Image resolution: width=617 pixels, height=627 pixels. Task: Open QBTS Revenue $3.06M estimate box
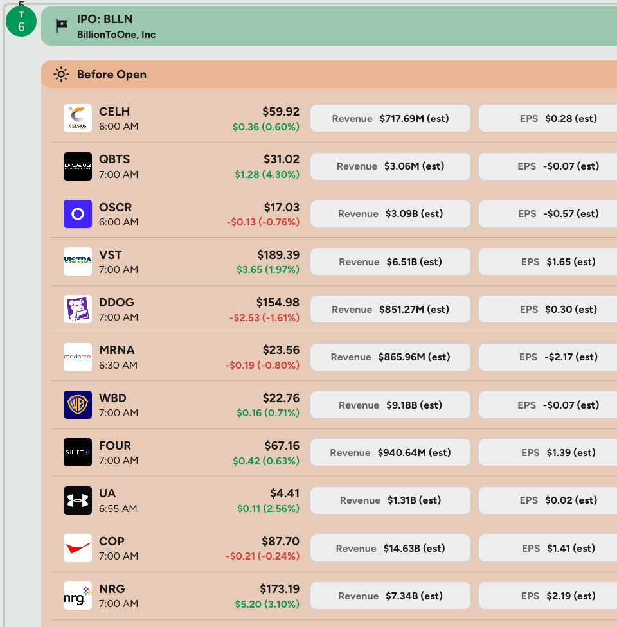coord(391,166)
